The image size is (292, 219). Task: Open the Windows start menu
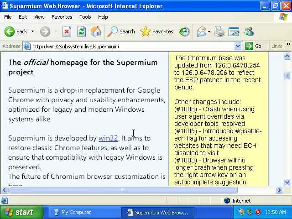click(x=22, y=212)
